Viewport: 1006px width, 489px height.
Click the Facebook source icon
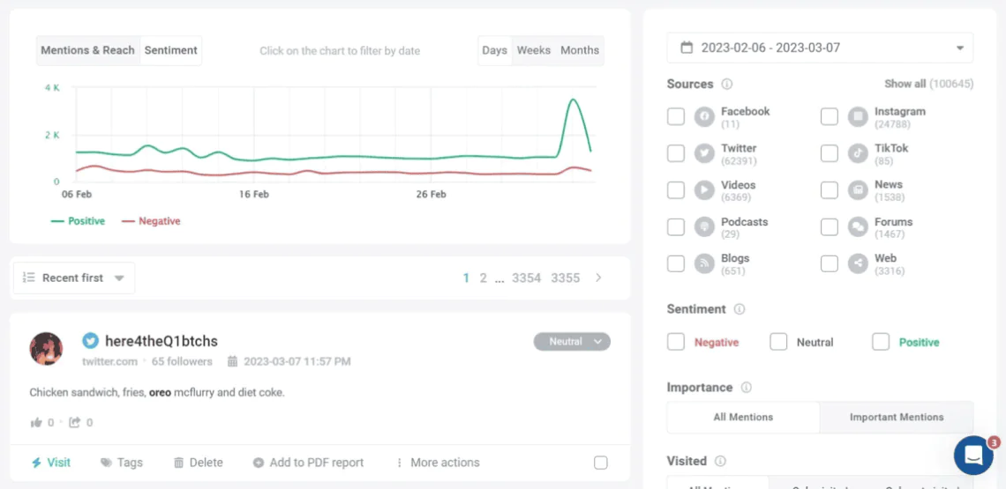coord(704,117)
